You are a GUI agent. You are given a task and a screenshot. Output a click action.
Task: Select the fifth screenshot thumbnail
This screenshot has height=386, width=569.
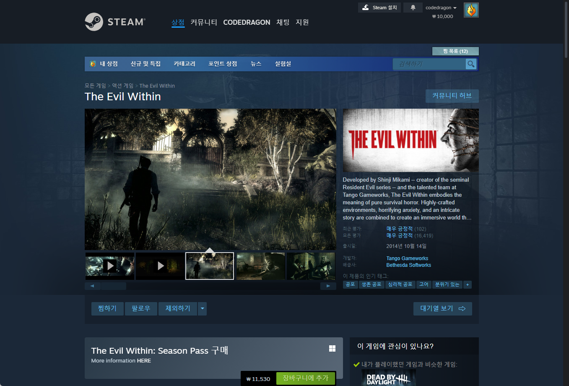coord(311,266)
